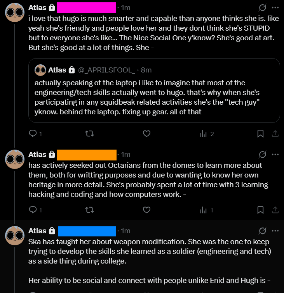Share the tweet about Octarians

pyautogui.click(x=275, y=210)
